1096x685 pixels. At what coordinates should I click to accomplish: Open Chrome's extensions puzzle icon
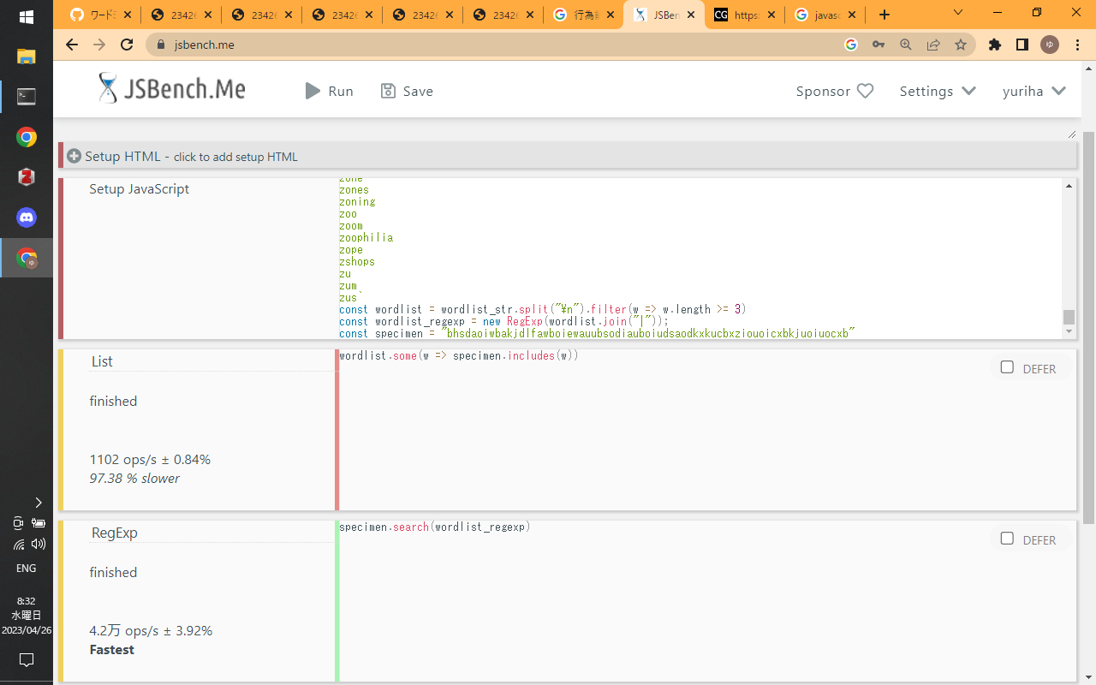[x=994, y=44]
